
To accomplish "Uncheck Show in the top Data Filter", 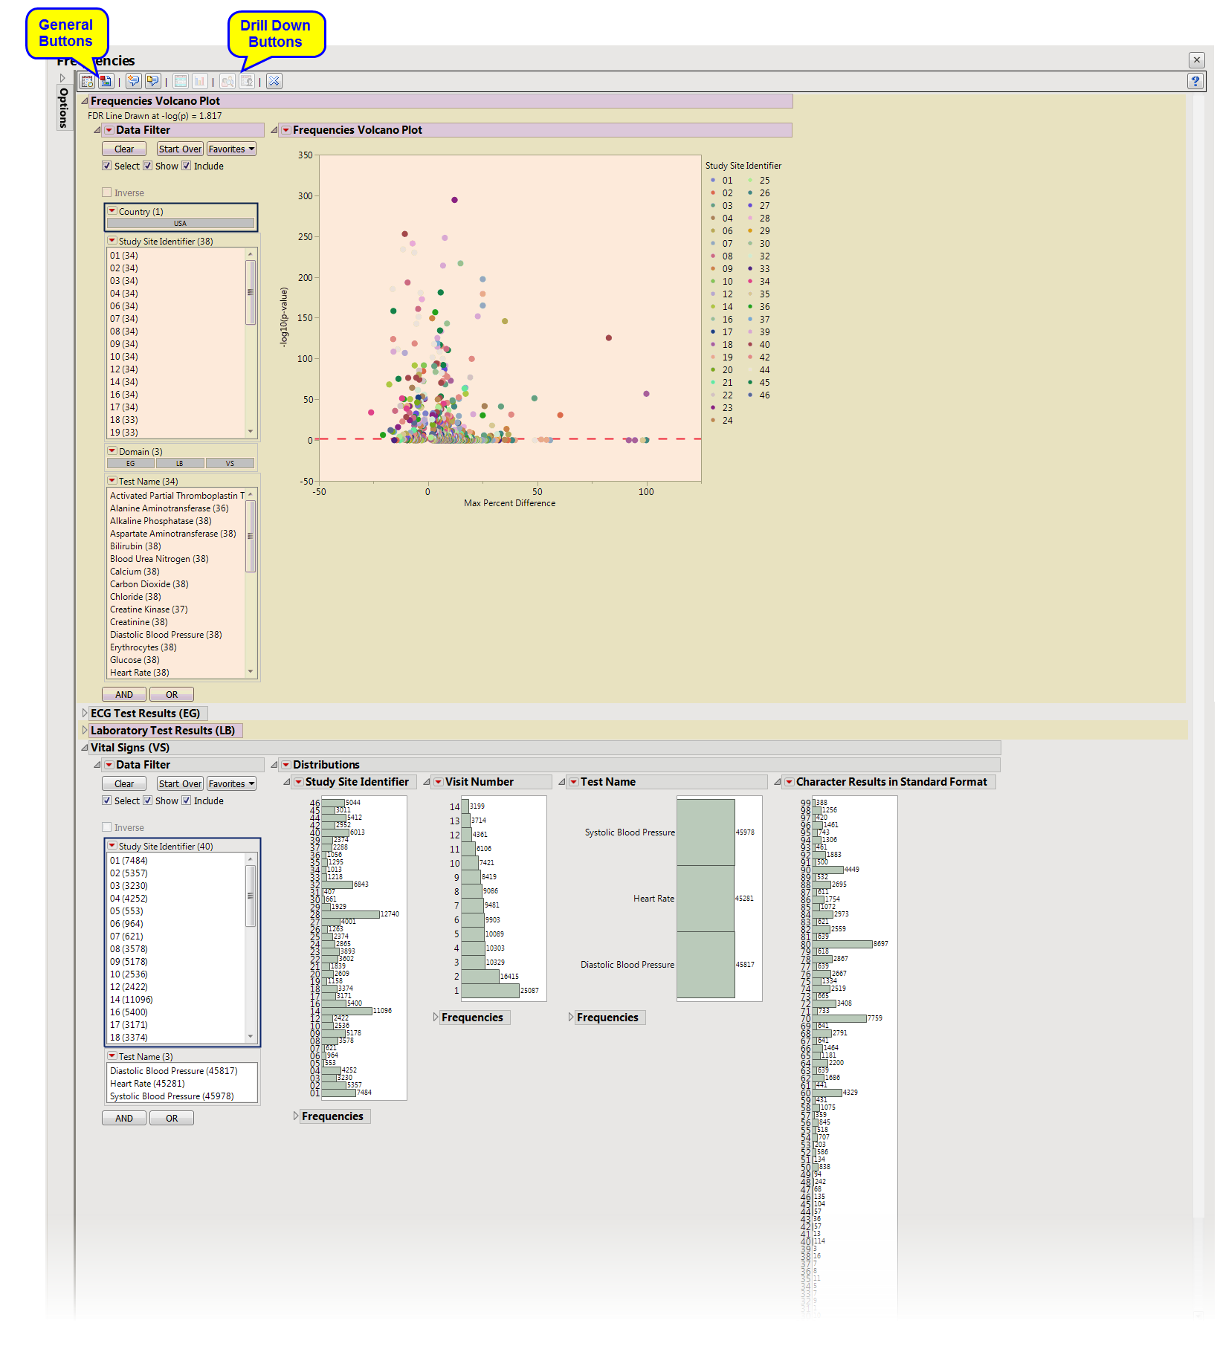I will [x=148, y=166].
